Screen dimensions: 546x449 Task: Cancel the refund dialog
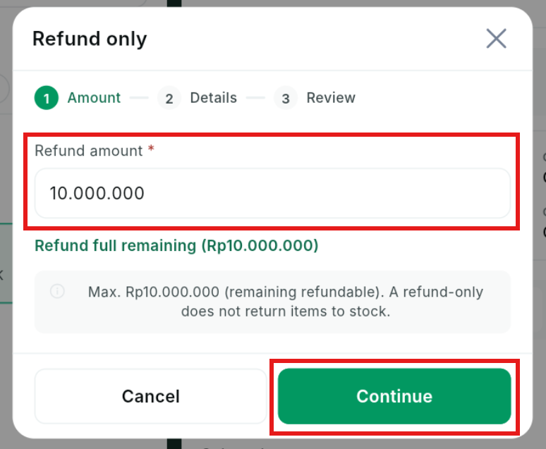pos(151,396)
